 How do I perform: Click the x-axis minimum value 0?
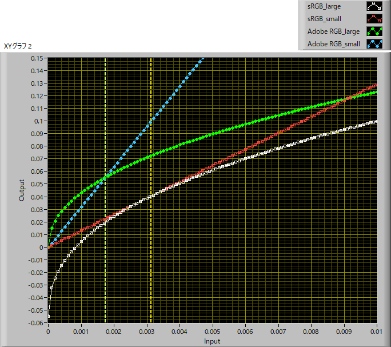(x=48, y=332)
